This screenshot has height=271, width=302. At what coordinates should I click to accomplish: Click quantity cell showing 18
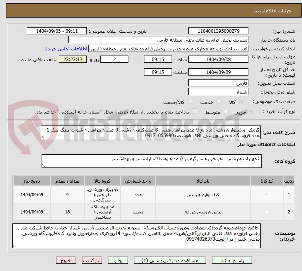tap(67, 212)
